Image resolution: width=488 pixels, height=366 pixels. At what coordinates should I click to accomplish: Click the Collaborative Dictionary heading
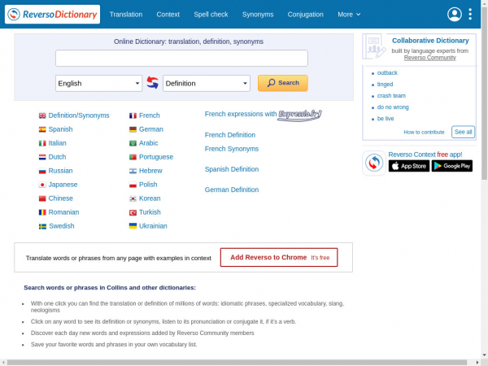pos(430,41)
